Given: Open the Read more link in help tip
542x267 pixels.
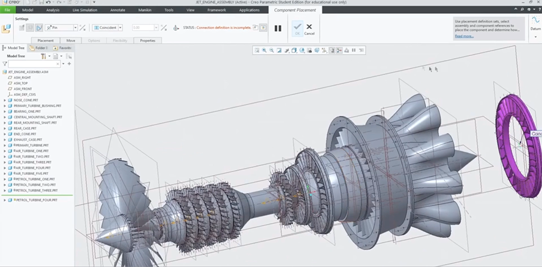Looking at the screenshot, I should (x=464, y=36).
